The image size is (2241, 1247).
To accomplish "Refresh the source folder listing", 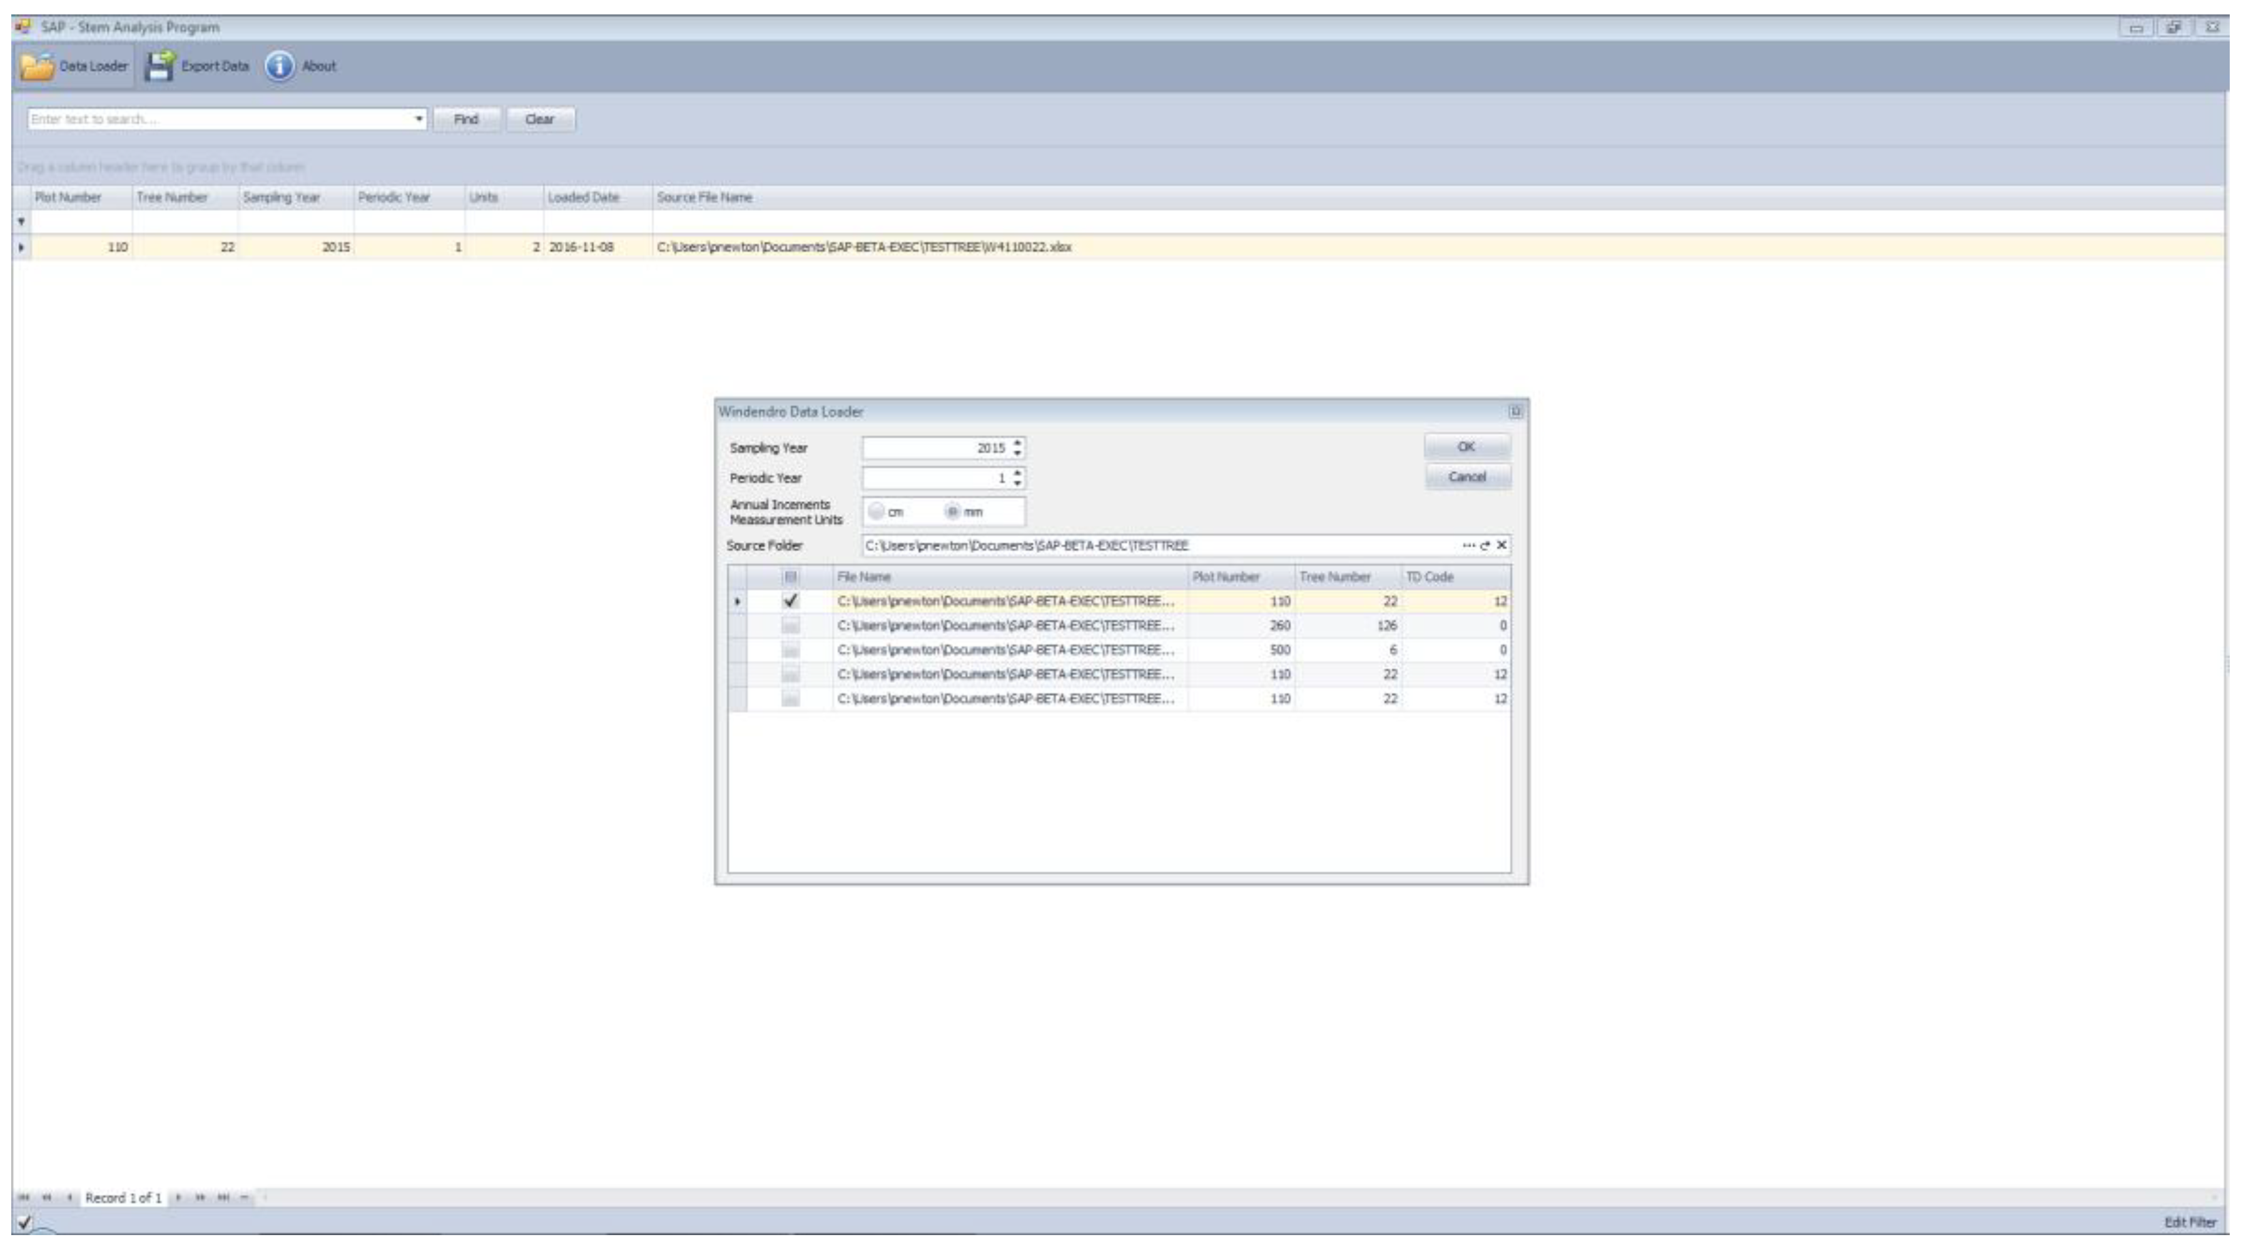I will coord(1485,546).
